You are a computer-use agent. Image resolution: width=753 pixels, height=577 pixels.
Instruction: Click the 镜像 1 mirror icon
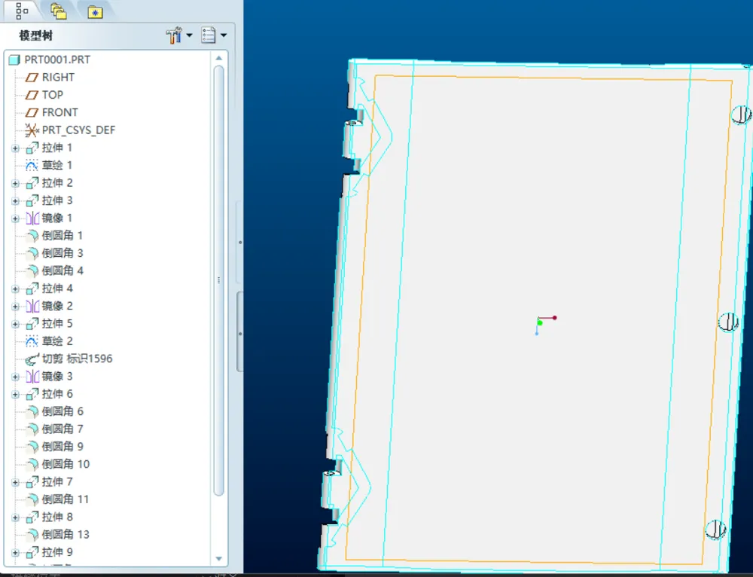pos(32,218)
